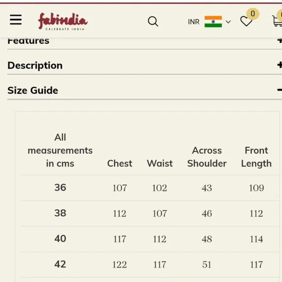Click the Description heading
Viewport: 282px width, 282px height.
point(35,66)
